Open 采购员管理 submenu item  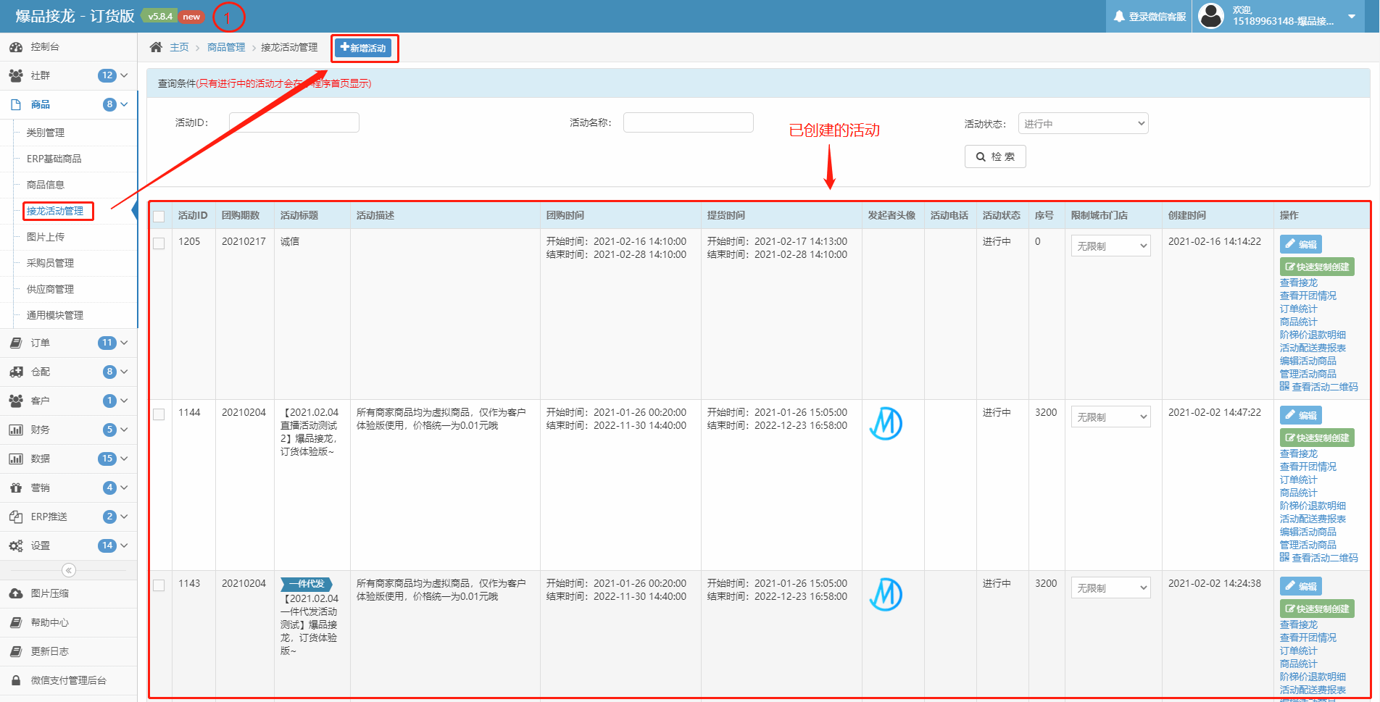pyautogui.click(x=50, y=263)
